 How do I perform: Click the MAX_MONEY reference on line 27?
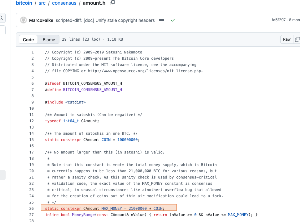[238, 215]
